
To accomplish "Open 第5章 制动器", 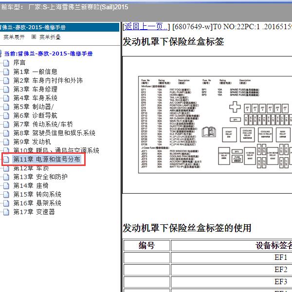I will tap(34, 107).
